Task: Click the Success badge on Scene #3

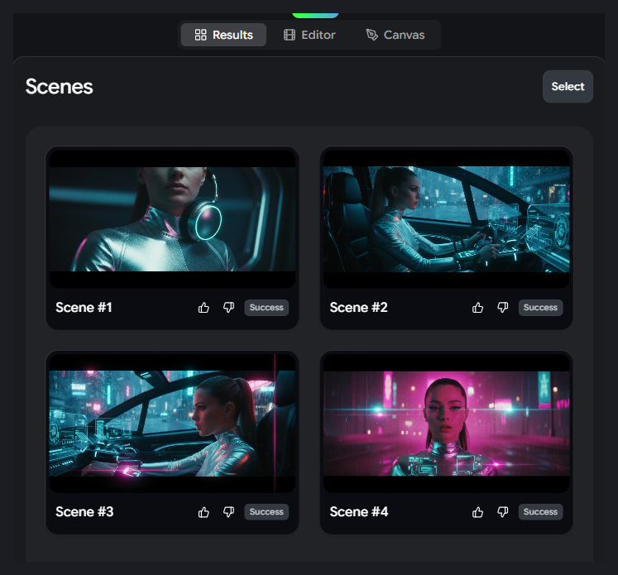Action: [266, 512]
